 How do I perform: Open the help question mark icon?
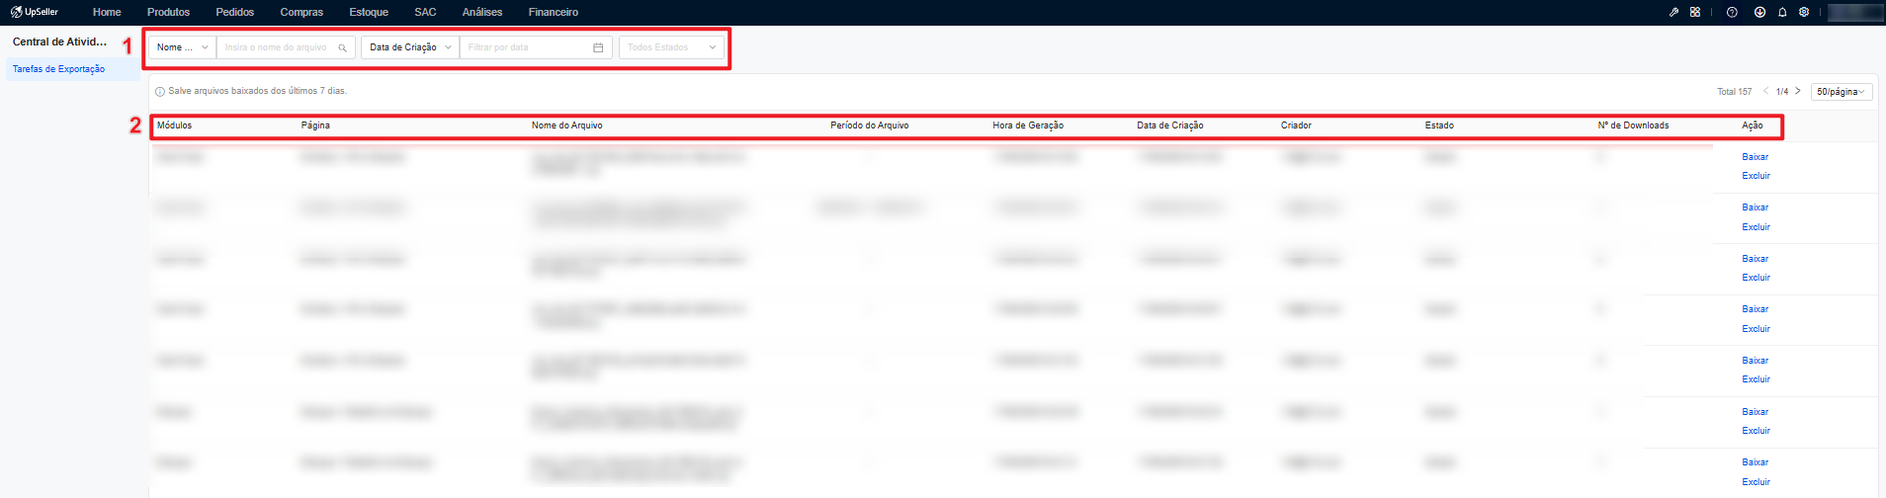pos(1732,12)
